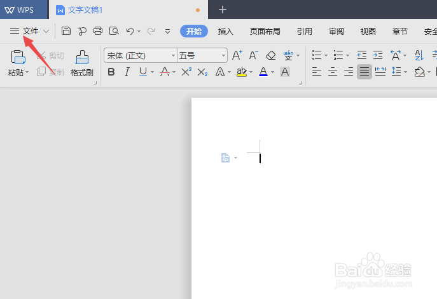This screenshot has height=299, width=437.
Task: Expand the pinyin guide dropdown arrow
Action: pos(298,56)
